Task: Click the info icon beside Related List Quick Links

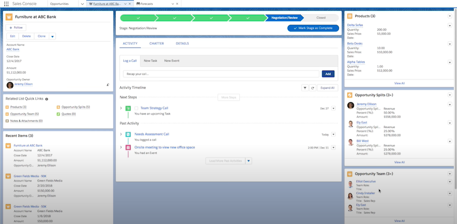Action: point(47,98)
